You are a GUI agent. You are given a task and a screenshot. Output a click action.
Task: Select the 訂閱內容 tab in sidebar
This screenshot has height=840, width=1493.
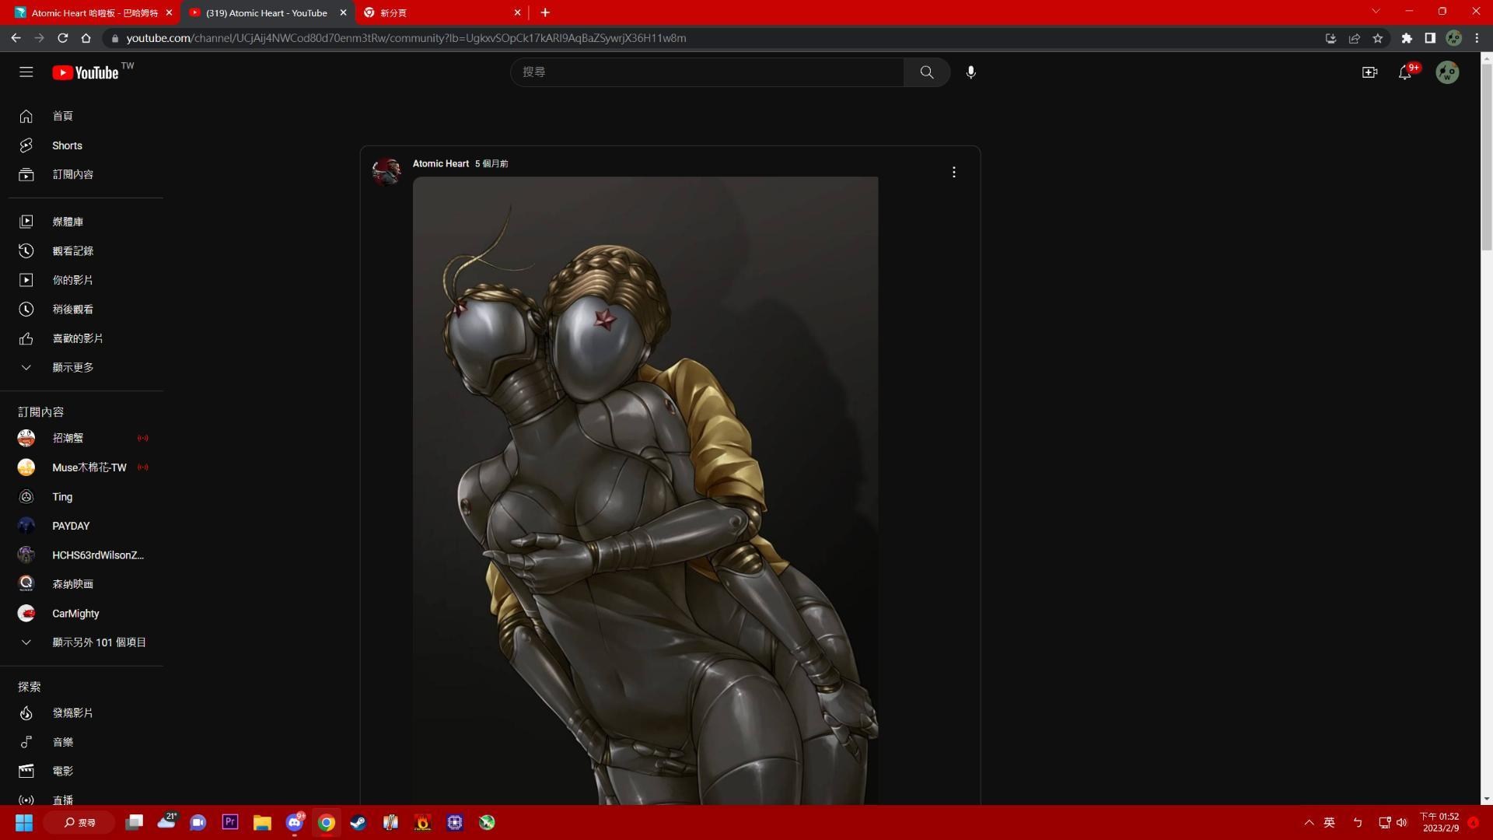pyautogui.click(x=72, y=173)
